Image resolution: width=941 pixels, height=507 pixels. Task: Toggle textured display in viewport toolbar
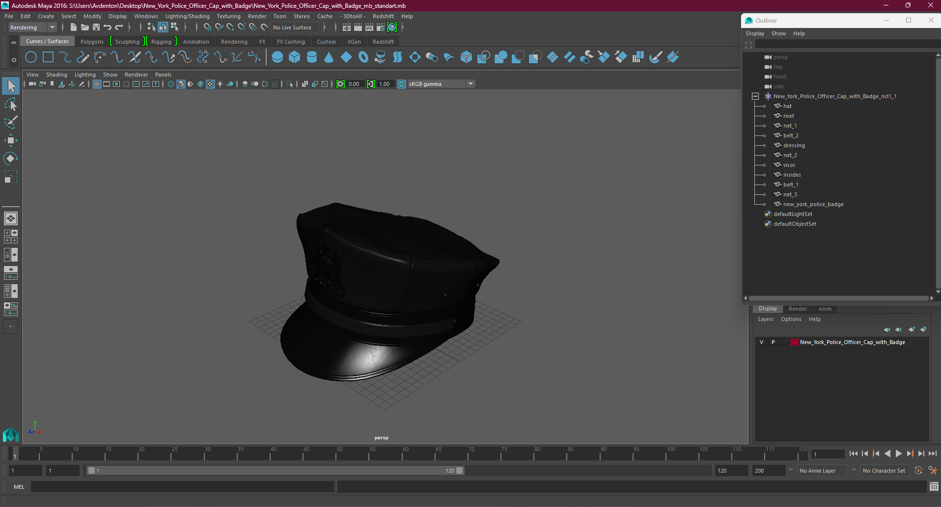click(210, 84)
